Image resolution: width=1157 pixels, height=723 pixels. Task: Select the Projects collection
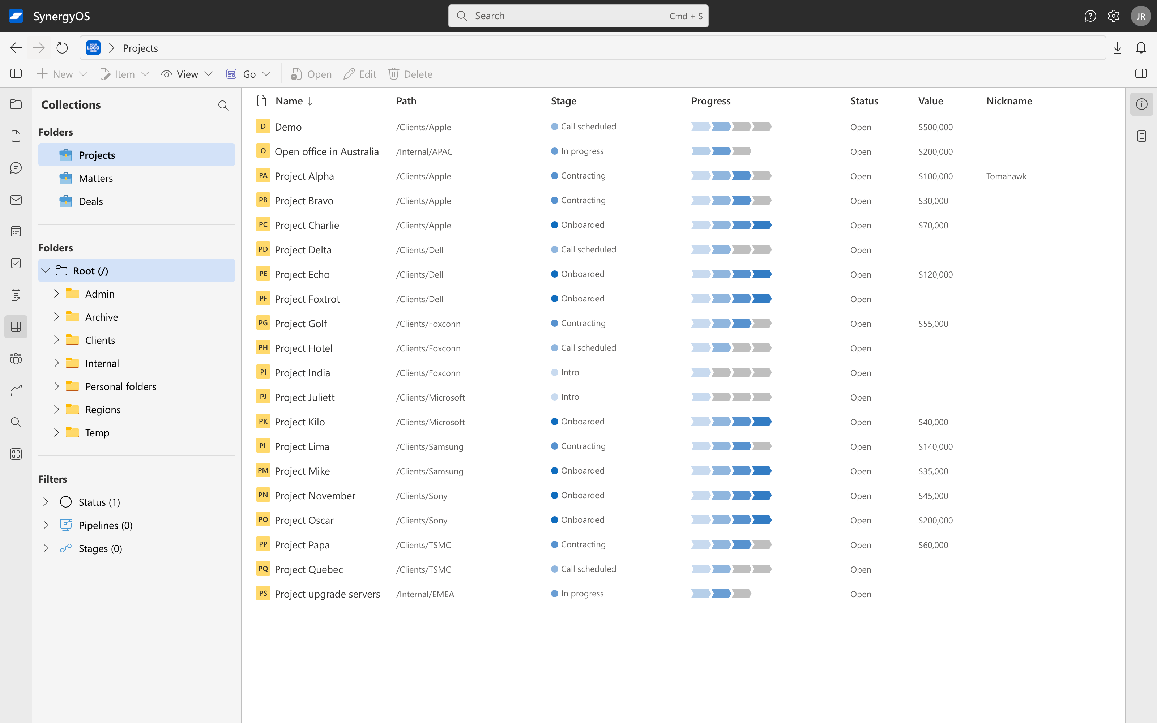pos(137,155)
